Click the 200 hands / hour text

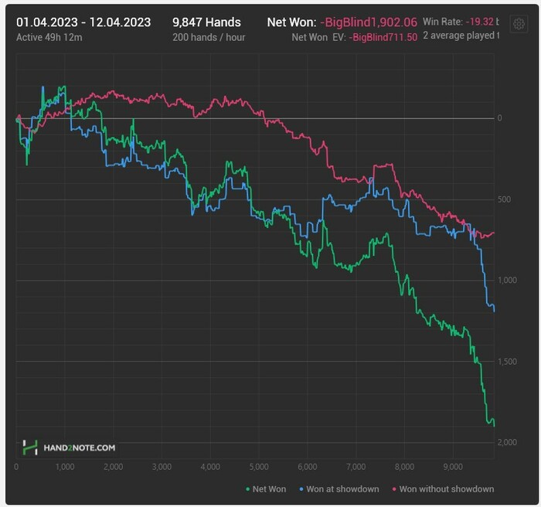click(x=209, y=37)
